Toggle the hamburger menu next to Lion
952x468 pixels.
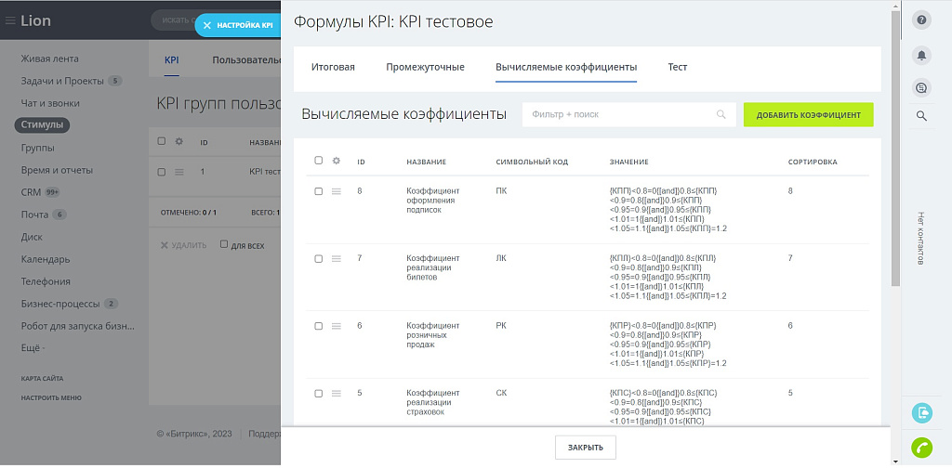point(11,20)
